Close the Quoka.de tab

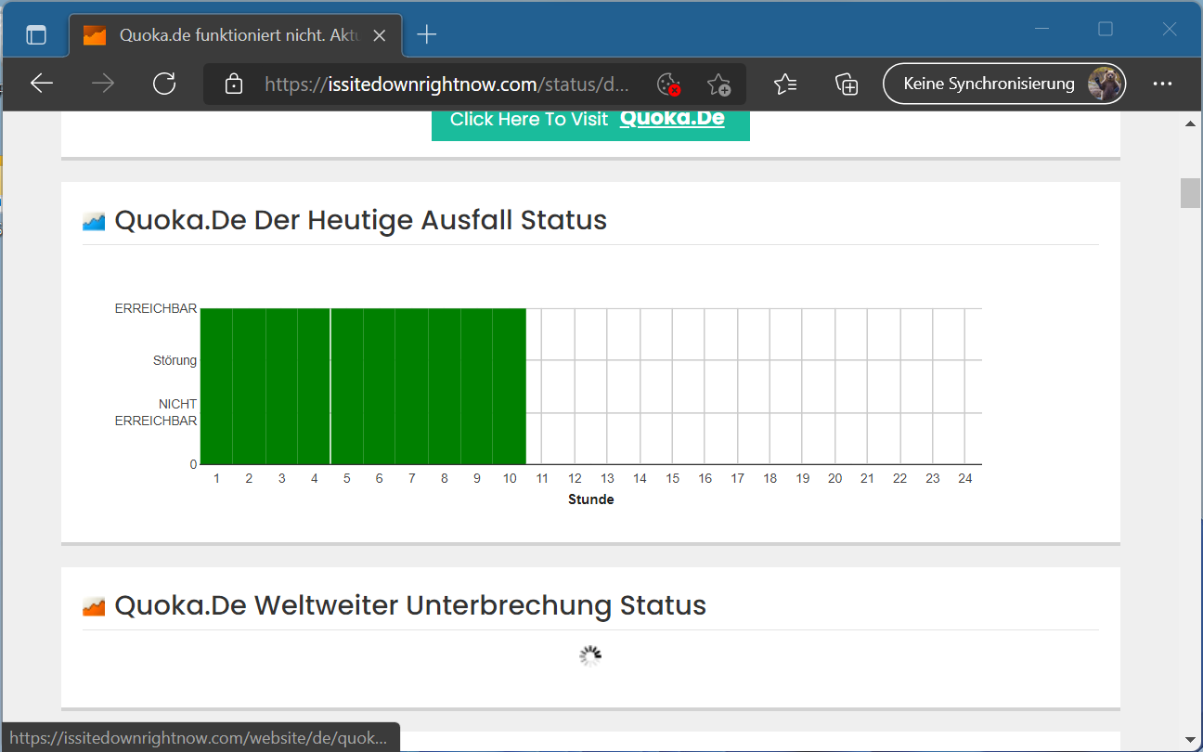point(379,35)
